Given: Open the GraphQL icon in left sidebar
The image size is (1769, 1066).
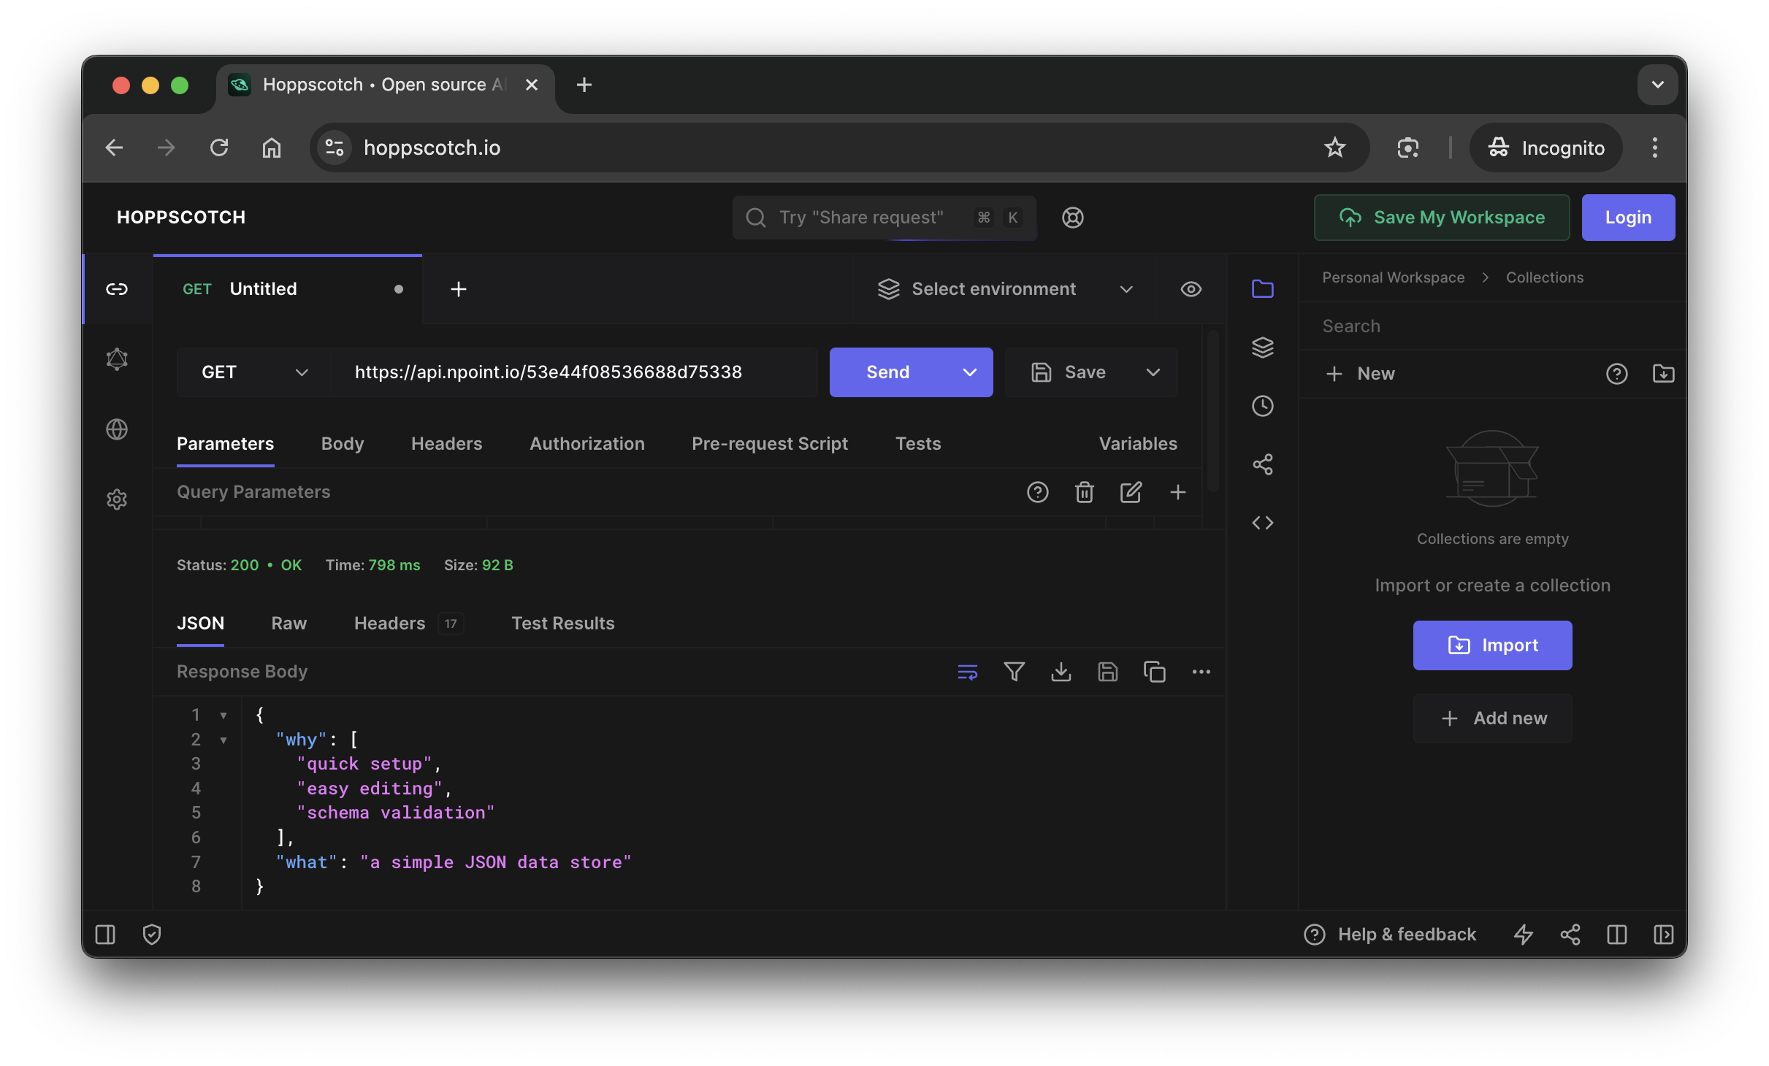Looking at the screenshot, I should (x=117, y=359).
